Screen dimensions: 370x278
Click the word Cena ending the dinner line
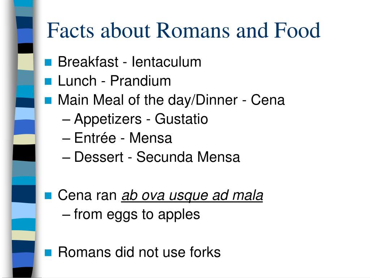268,100
